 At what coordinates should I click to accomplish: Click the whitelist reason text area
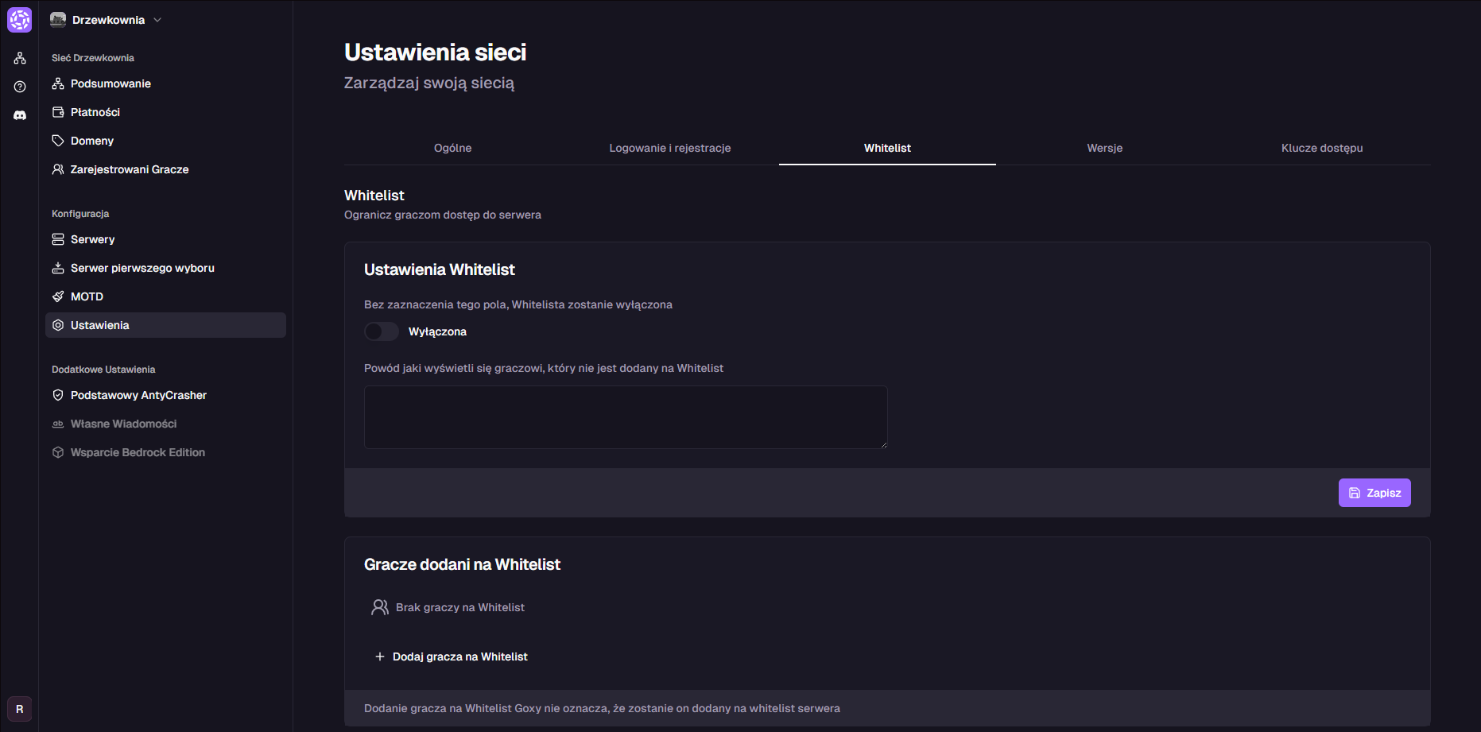[625, 417]
